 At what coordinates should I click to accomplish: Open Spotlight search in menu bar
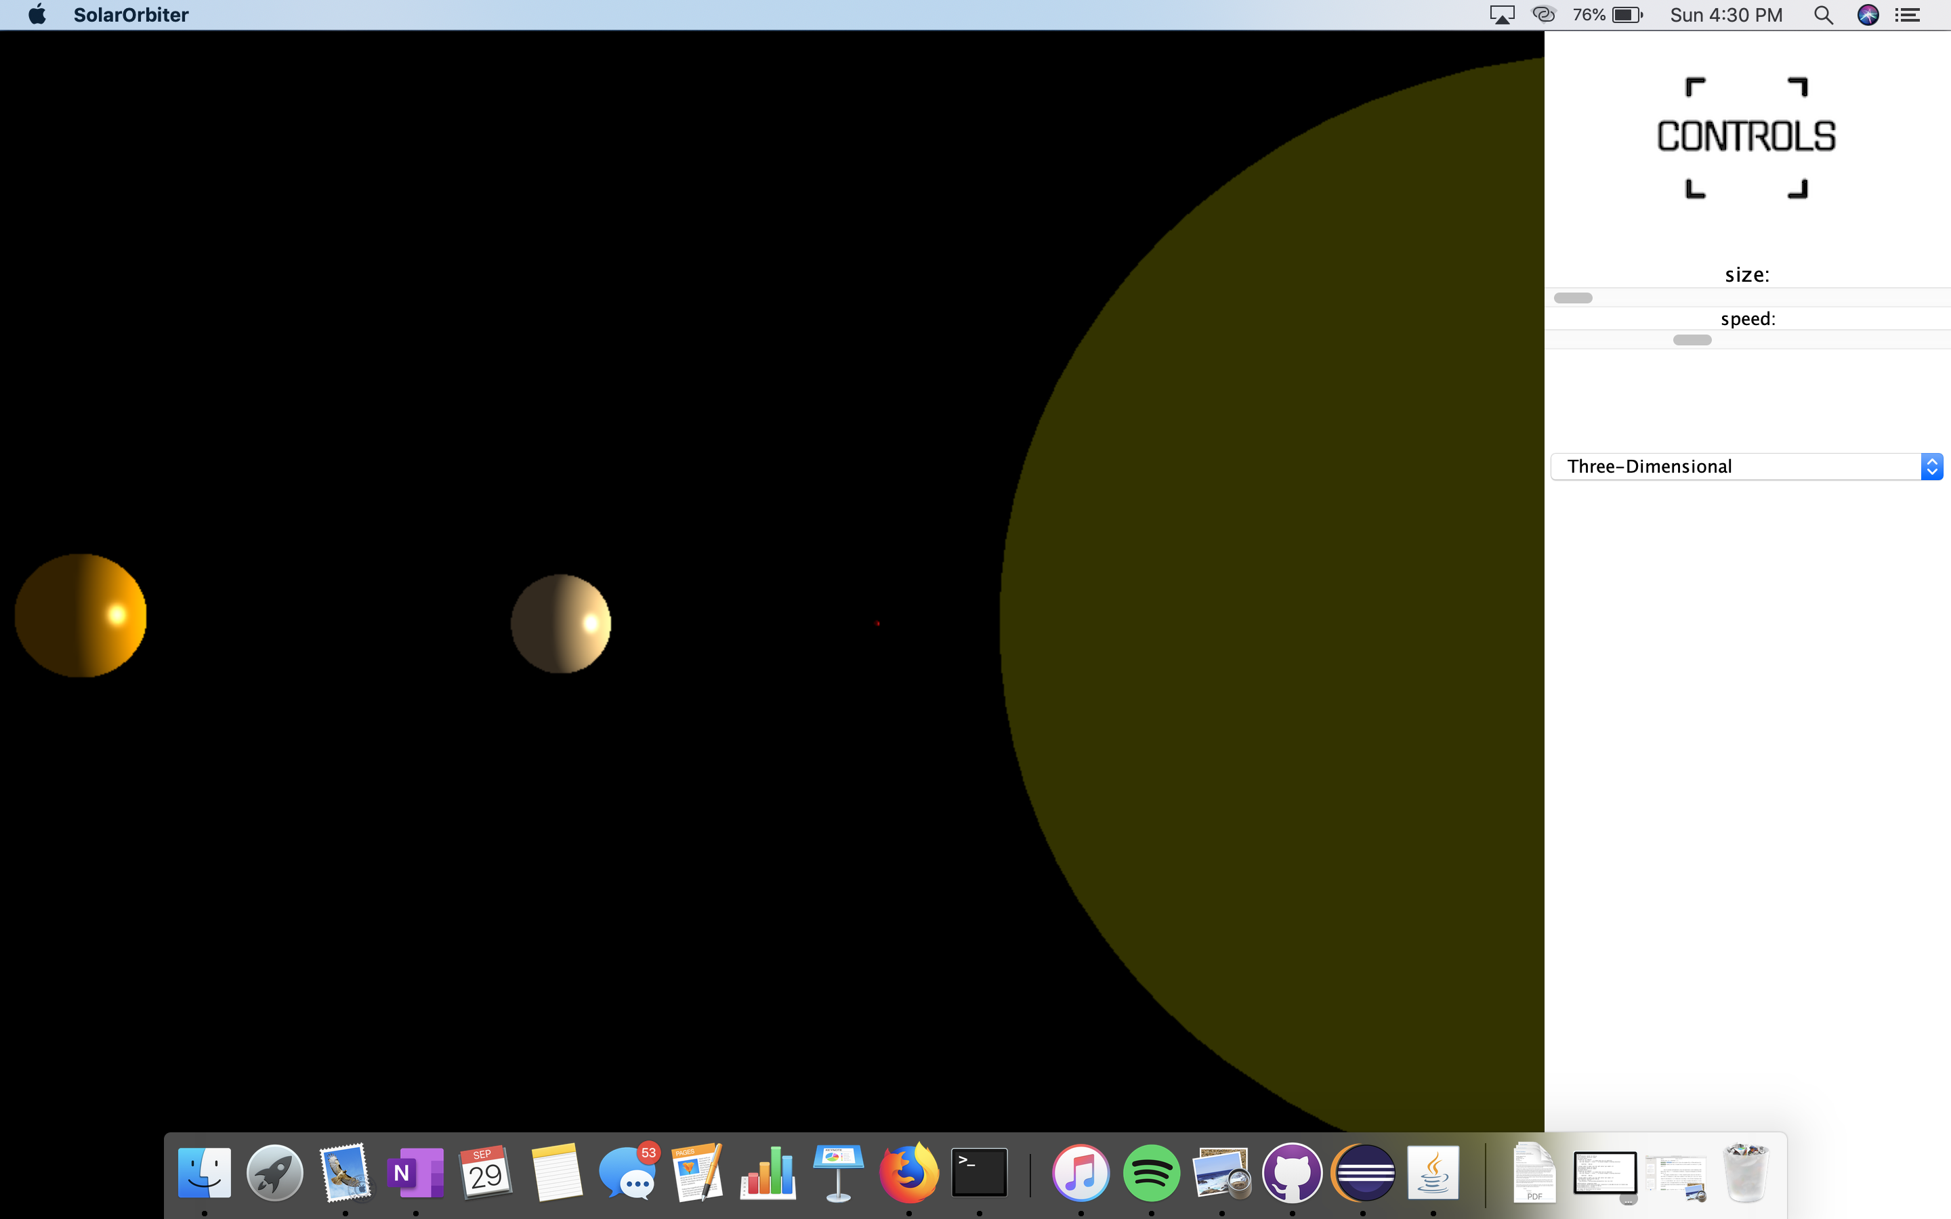coord(1823,14)
